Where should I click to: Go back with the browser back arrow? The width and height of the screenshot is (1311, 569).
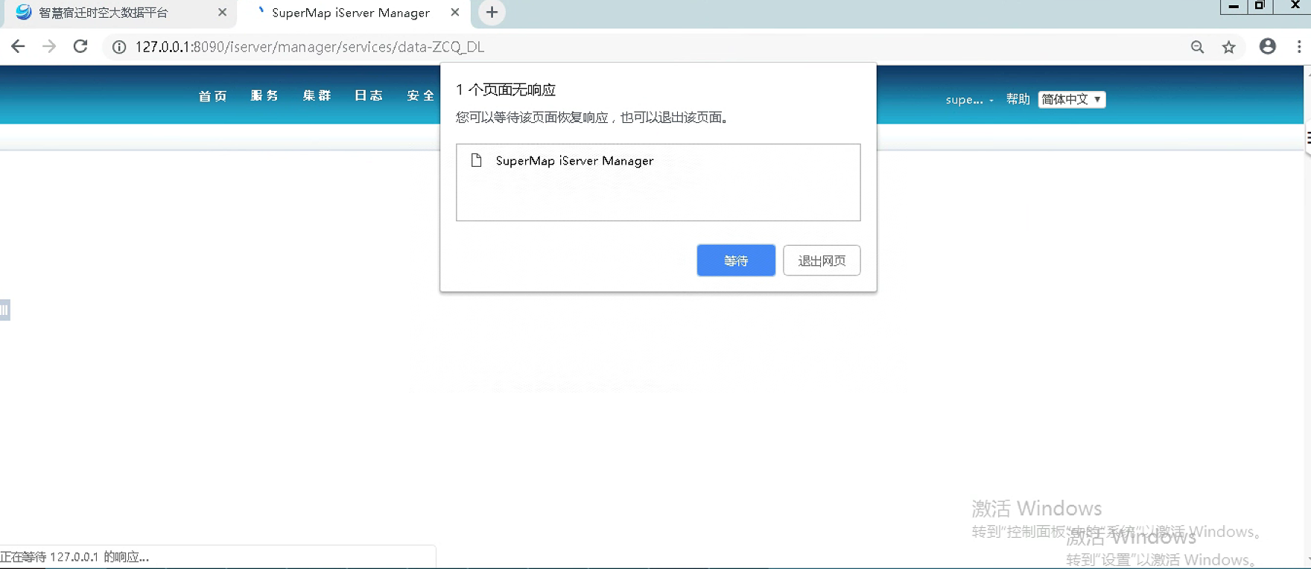tap(18, 46)
